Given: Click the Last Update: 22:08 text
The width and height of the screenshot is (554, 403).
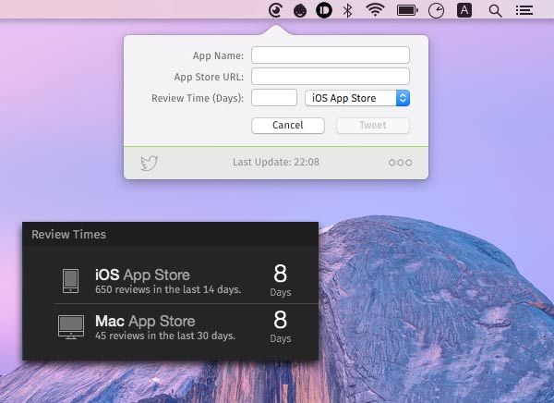Looking at the screenshot, I should tap(276, 162).
